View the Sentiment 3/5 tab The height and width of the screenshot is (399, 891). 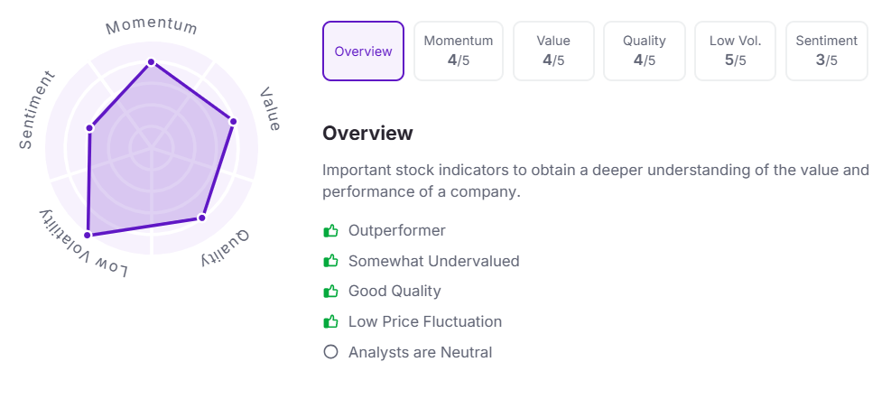(x=827, y=51)
